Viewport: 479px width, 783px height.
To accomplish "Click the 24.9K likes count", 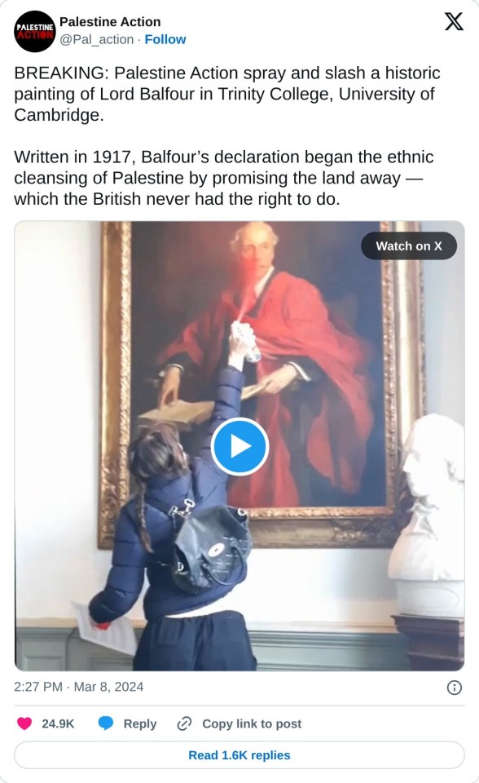I will point(58,723).
